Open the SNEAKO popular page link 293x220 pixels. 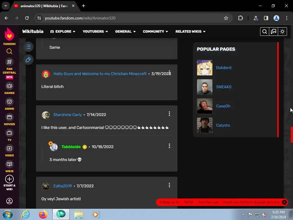(224, 87)
